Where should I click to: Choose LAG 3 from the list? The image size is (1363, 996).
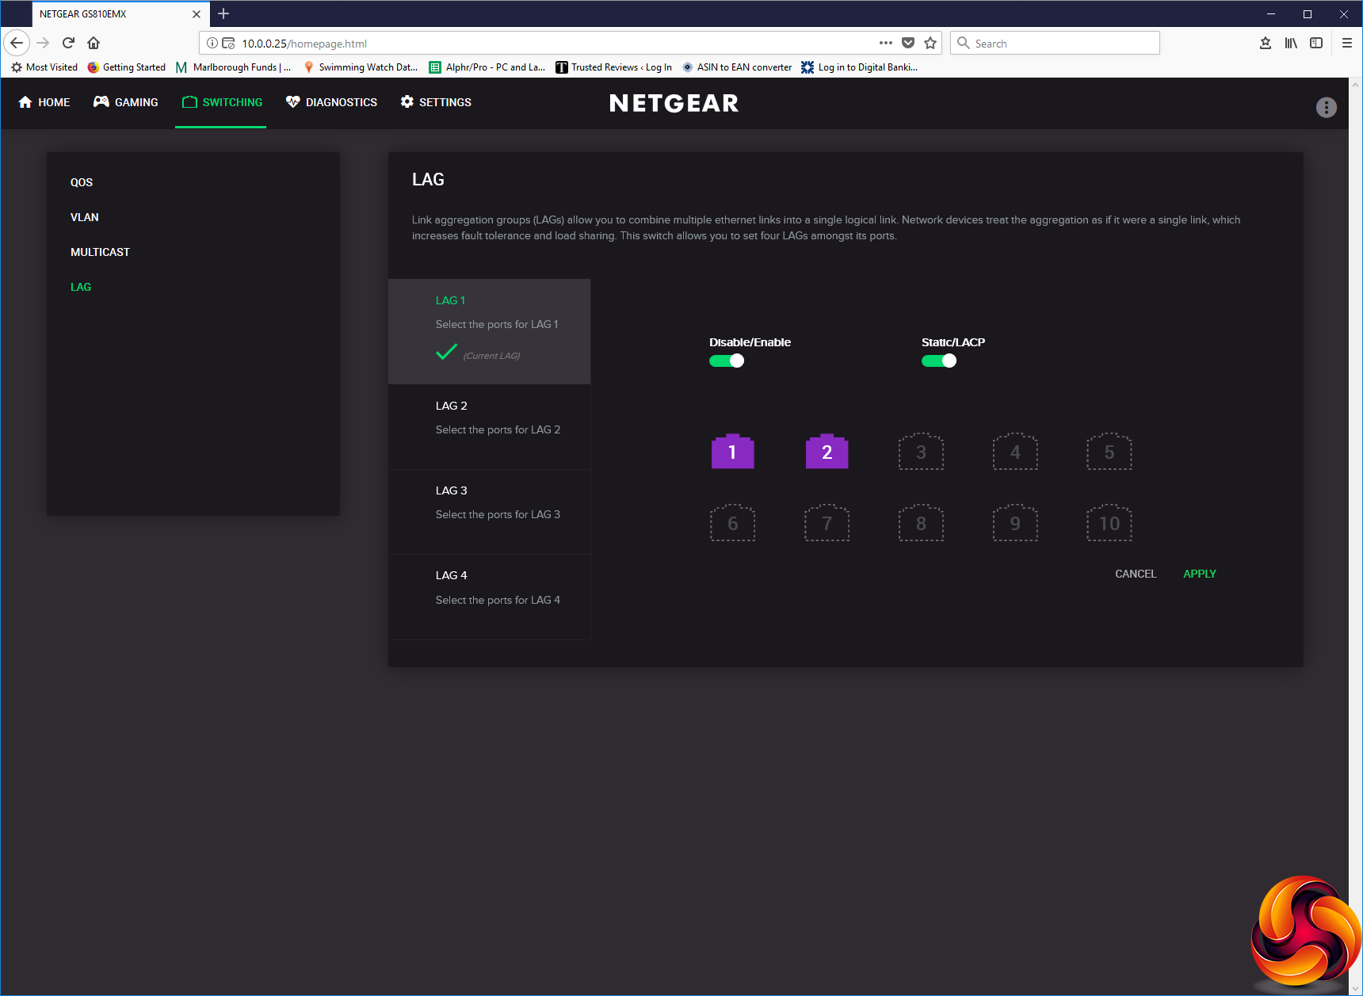click(x=489, y=511)
